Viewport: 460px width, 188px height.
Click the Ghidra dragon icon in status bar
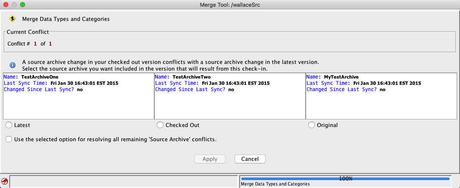pos(5,181)
